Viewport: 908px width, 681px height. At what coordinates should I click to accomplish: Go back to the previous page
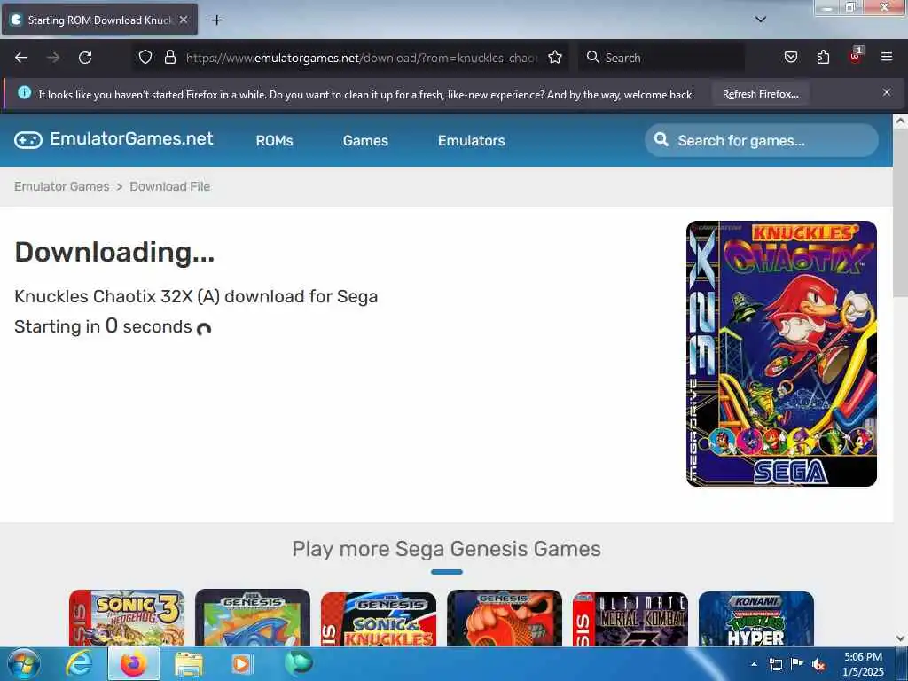pyautogui.click(x=21, y=58)
